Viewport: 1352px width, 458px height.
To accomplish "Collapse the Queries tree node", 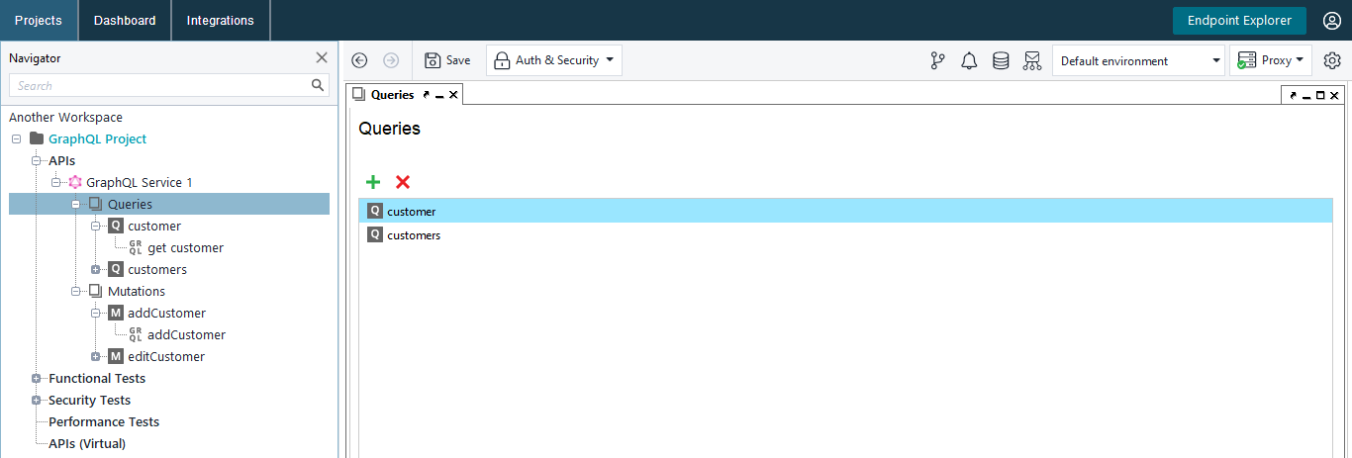I will point(75,204).
